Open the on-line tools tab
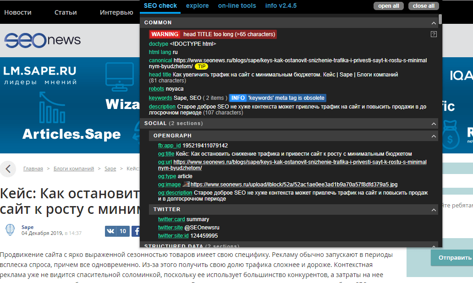The image size is (473, 283). [237, 6]
